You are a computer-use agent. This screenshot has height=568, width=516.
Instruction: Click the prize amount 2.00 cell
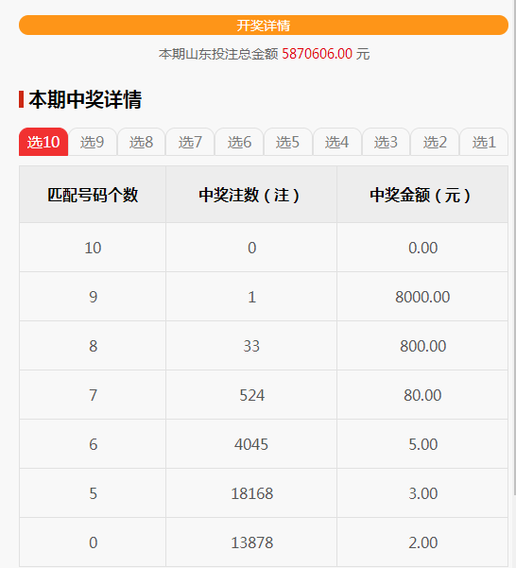tap(422, 542)
